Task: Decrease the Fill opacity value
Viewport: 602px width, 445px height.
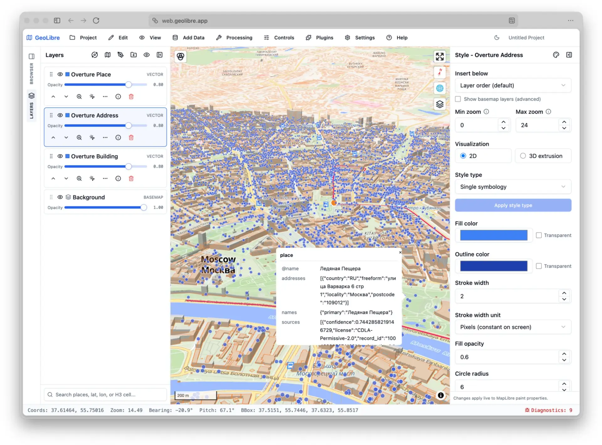Action: click(564, 360)
